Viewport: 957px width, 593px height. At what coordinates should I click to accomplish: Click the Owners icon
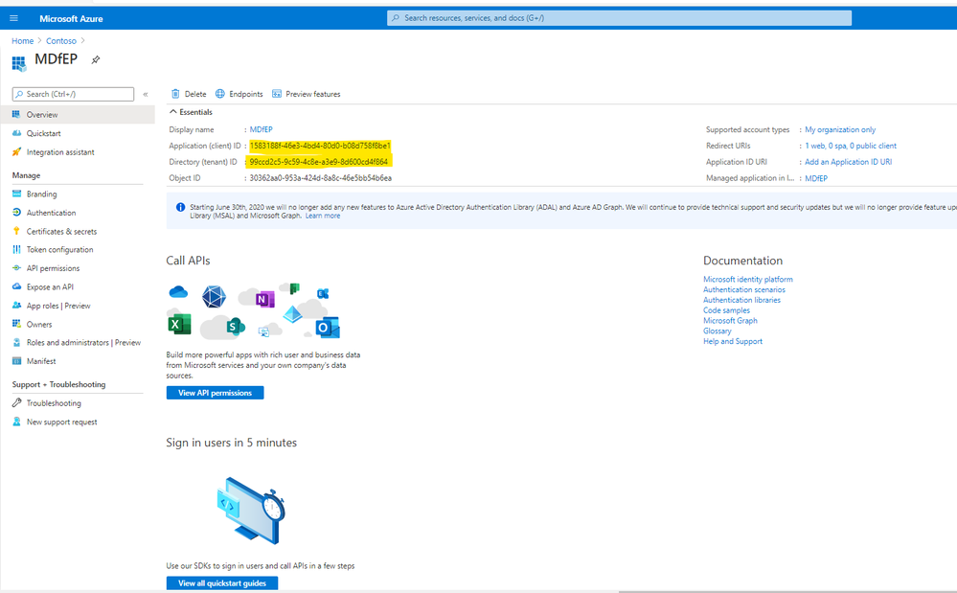click(16, 324)
